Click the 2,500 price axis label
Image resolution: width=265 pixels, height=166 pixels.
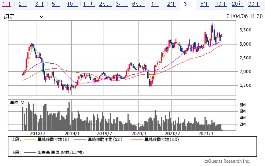click(x=245, y=58)
